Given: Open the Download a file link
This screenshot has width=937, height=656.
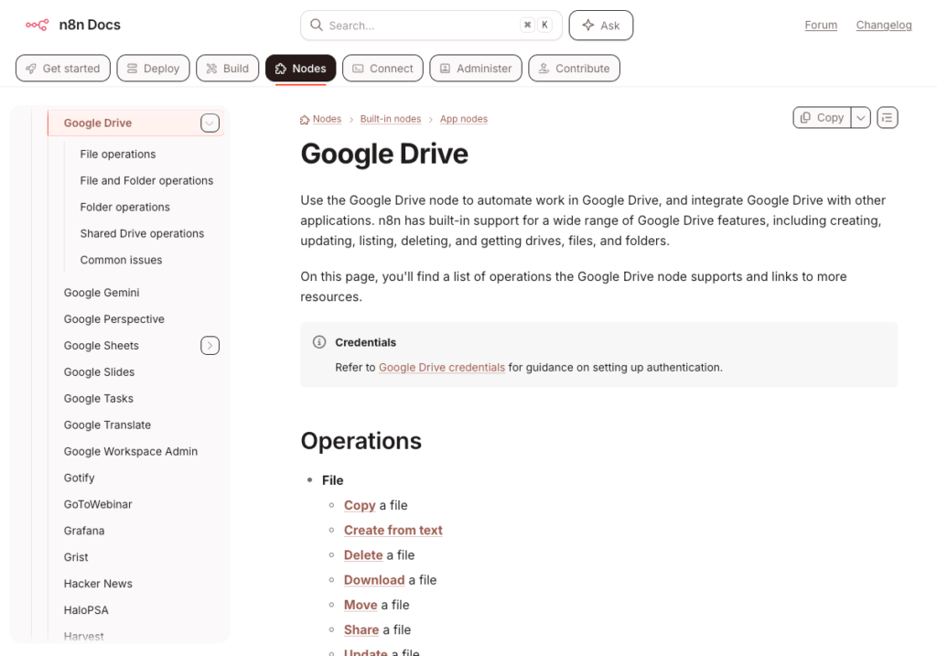Looking at the screenshot, I should [x=374, y=580].
